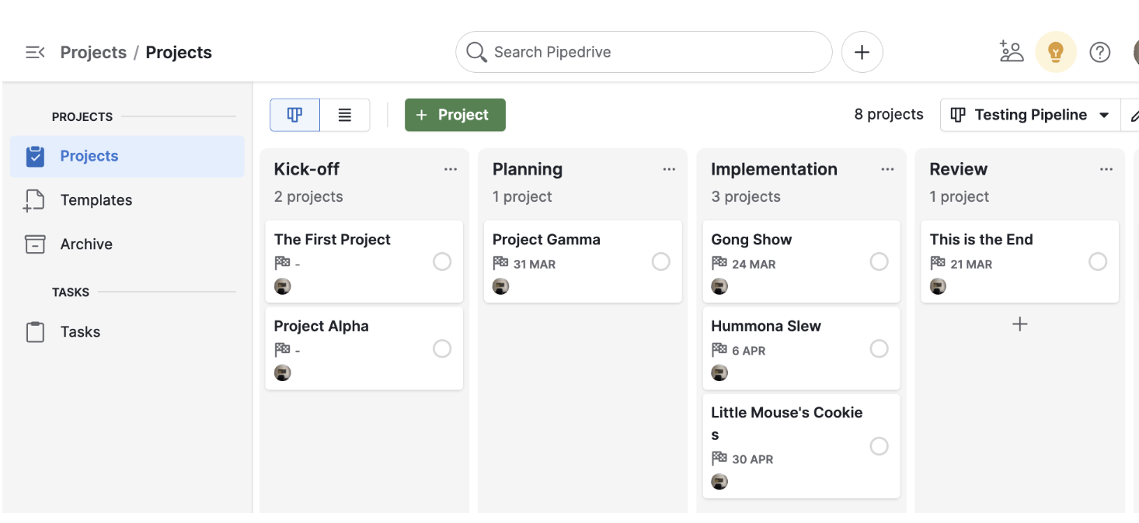
Task: Go to Archive in the sidebar
Action: click(86, 244)
